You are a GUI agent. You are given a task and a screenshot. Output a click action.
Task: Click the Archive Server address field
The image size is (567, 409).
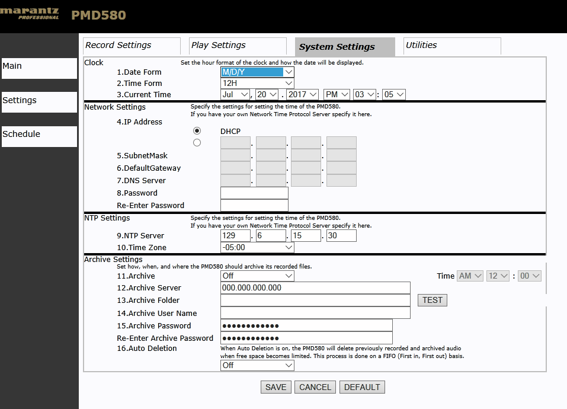[315, 288]
